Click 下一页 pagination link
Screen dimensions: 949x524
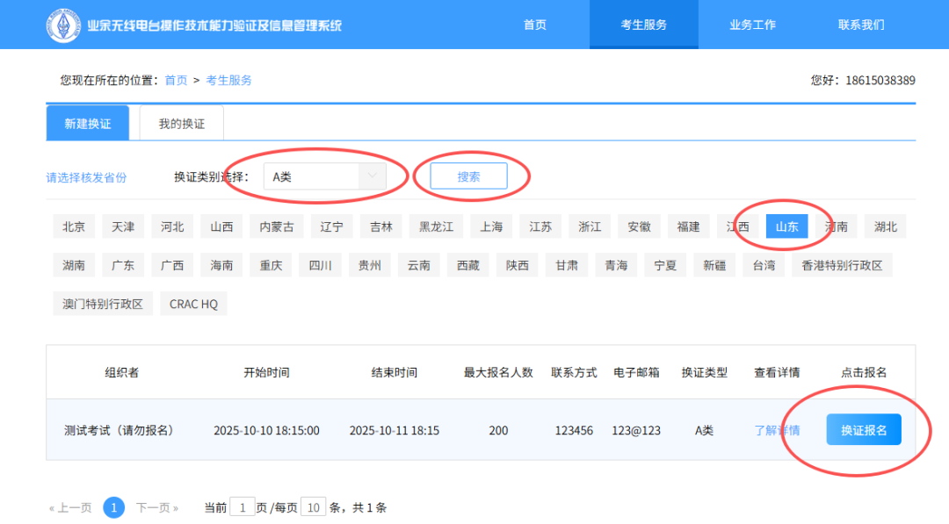coord(157,507)
